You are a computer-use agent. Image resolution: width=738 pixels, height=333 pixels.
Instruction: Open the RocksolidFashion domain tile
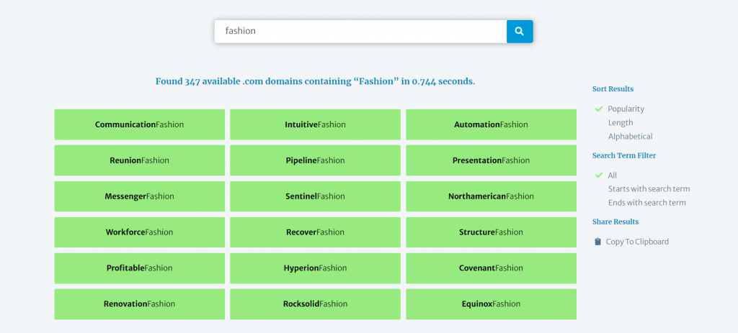coord(315,304)
